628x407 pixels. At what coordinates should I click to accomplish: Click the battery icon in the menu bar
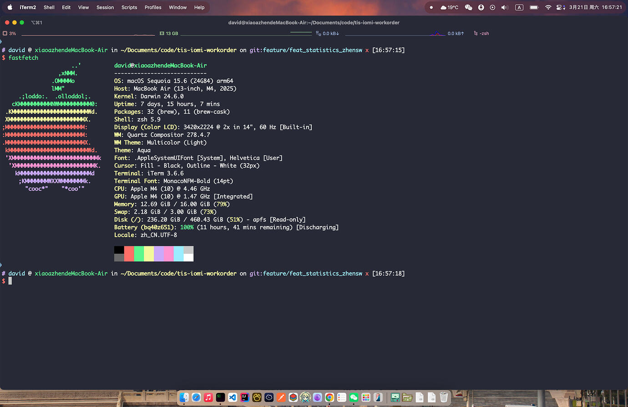(x=534, y=7)
